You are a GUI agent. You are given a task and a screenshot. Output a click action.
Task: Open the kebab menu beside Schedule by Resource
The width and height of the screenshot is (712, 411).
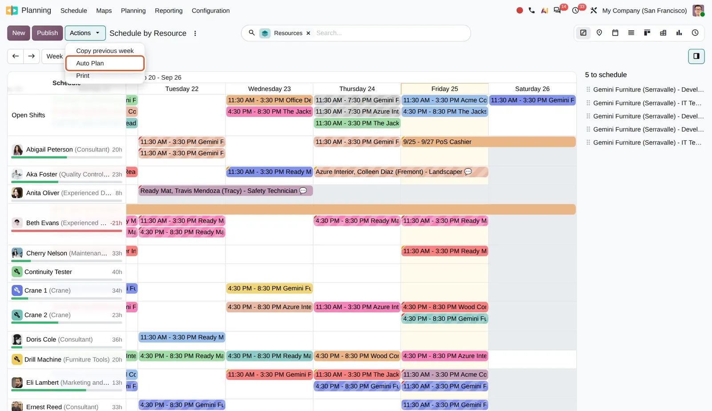(x=195, y=33)
